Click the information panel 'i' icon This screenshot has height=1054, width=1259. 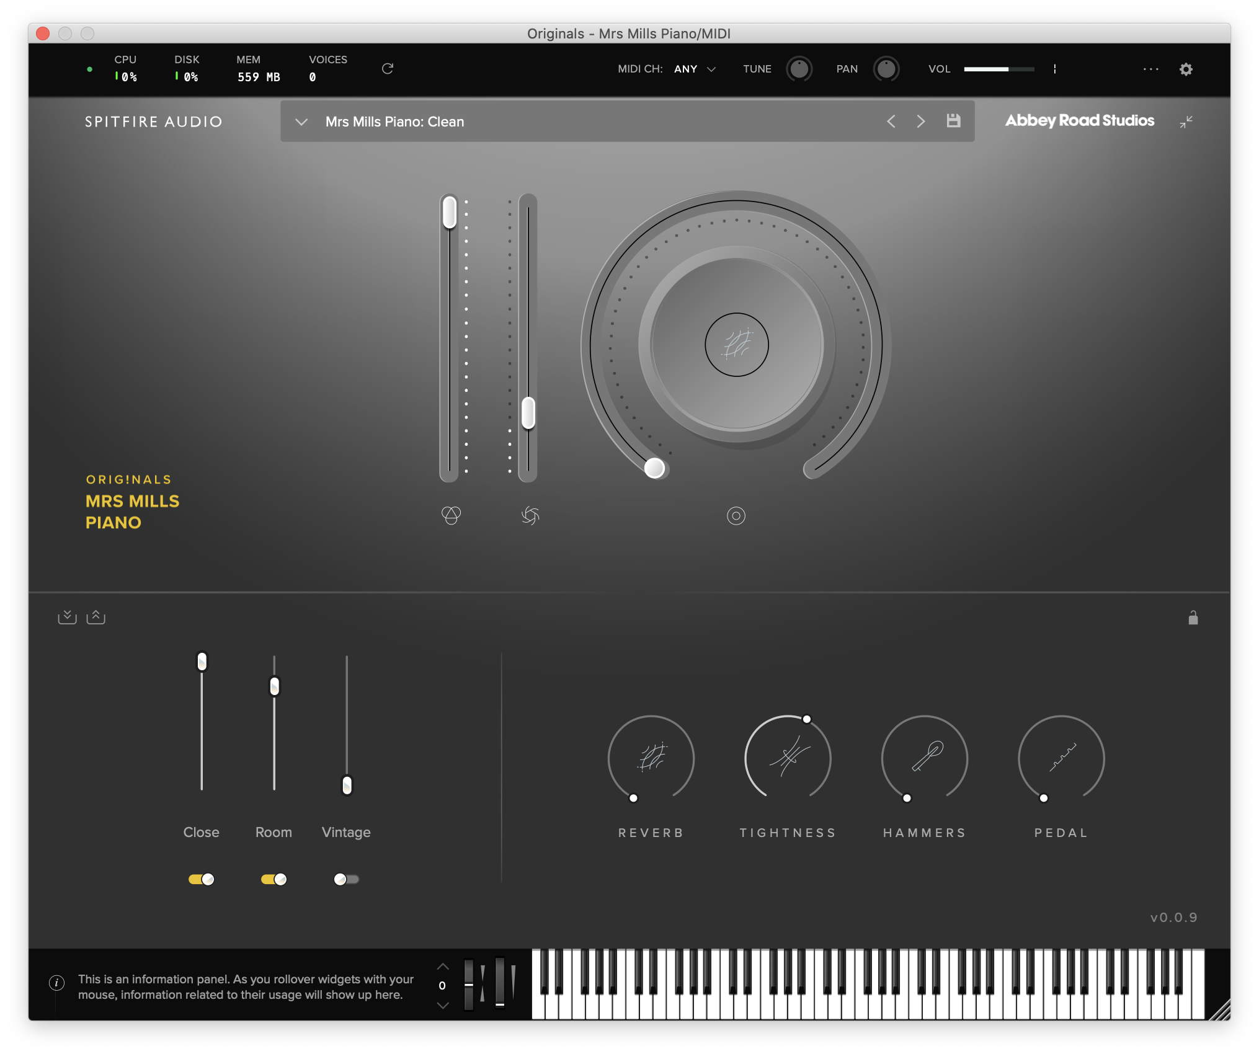coord(56,983)
